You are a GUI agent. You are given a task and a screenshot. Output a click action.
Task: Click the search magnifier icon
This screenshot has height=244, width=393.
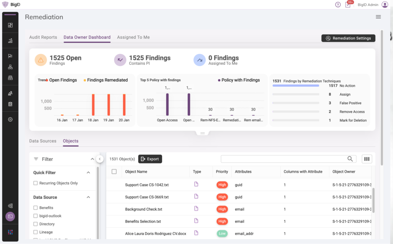(350, 159)
